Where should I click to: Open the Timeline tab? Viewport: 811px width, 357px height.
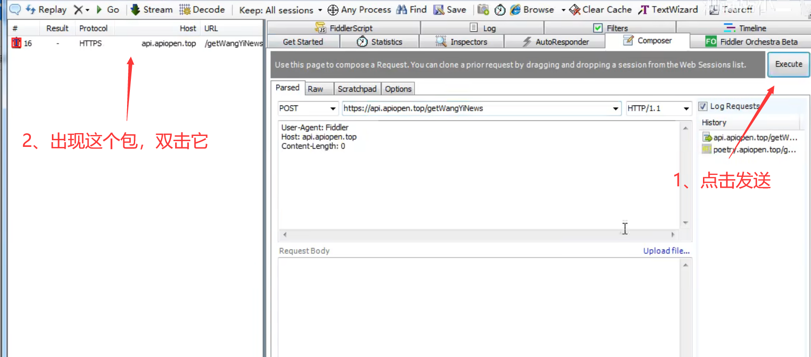click(x=745, y=28)
